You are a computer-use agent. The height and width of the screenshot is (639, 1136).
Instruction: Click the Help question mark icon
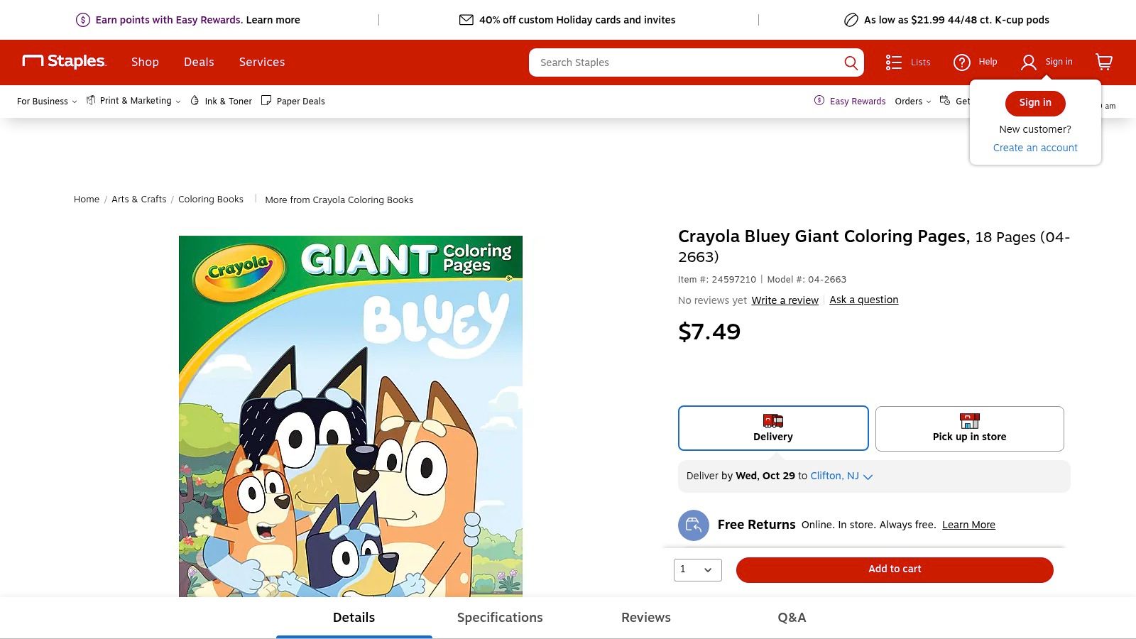[x=962, y=62]
